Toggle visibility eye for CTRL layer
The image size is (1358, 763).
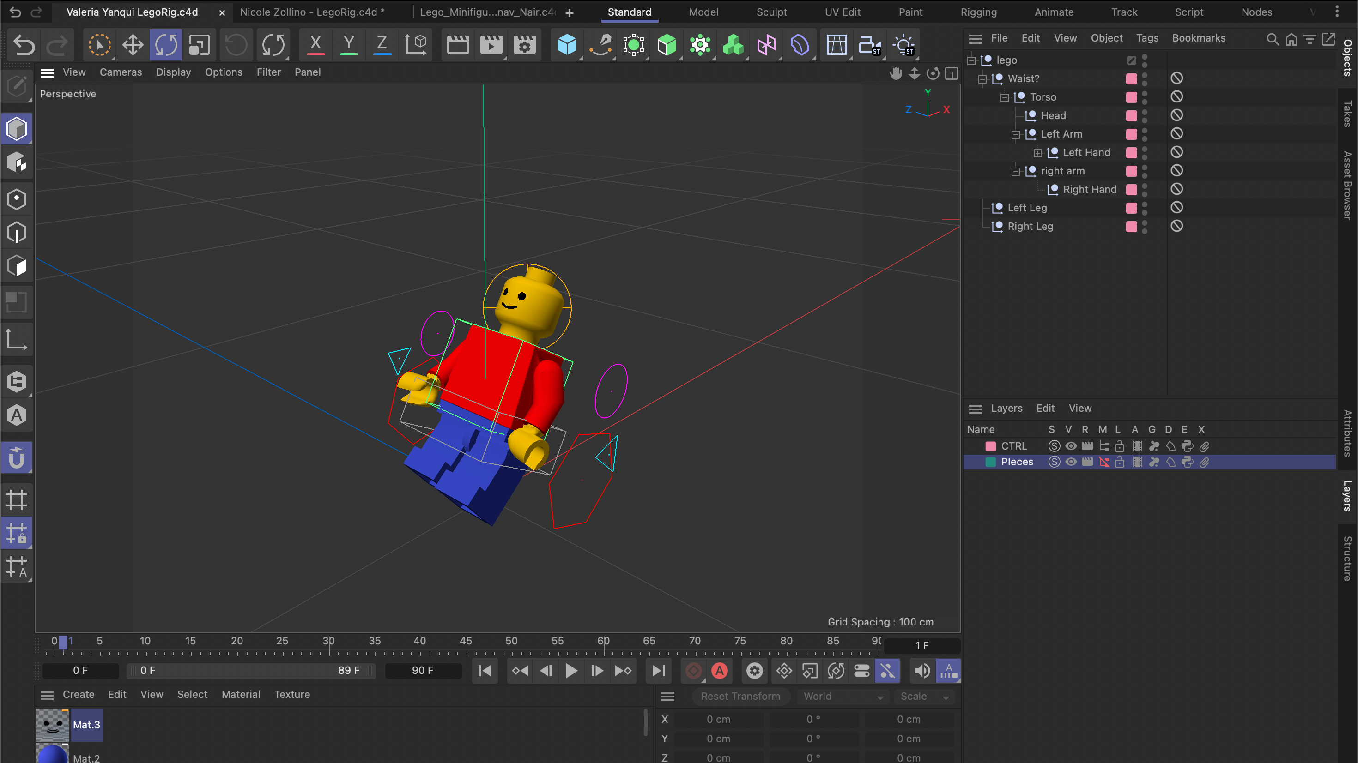pos(1071,446)
